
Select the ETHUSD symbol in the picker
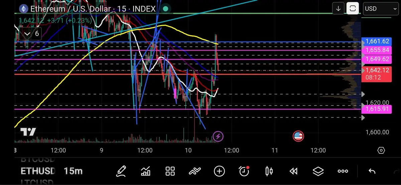click(38, 171)
